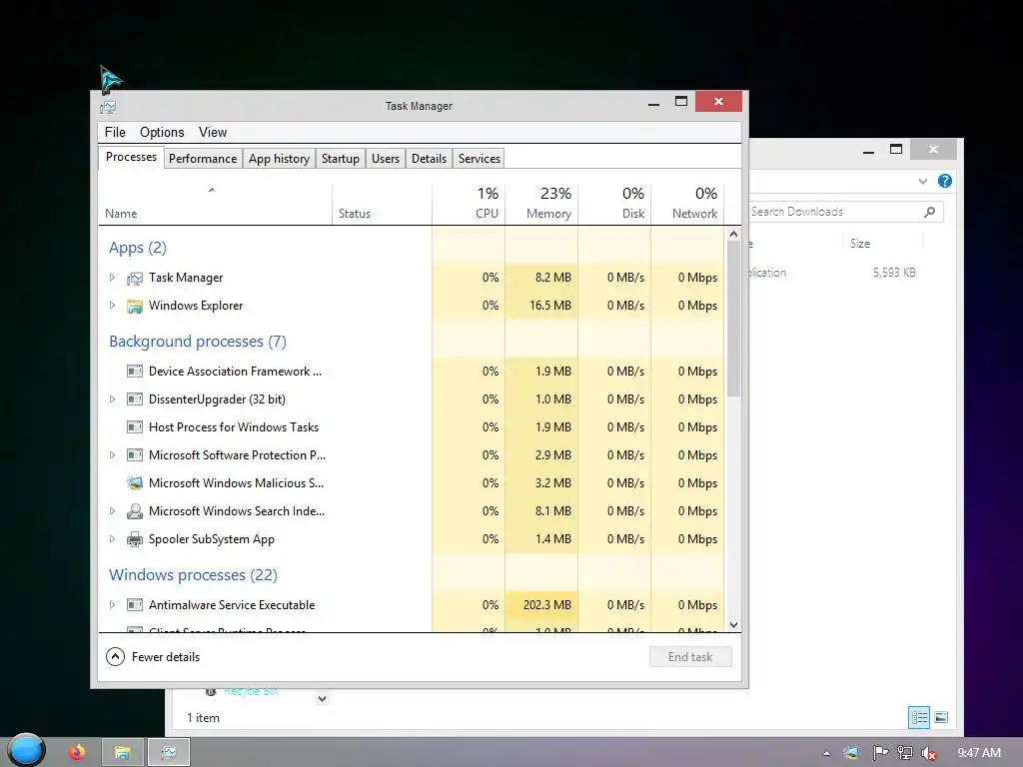Sort by Memory column header
The width and height of the screenshot is (1023, 767).
pyautogui.click(x=541, y=204)
